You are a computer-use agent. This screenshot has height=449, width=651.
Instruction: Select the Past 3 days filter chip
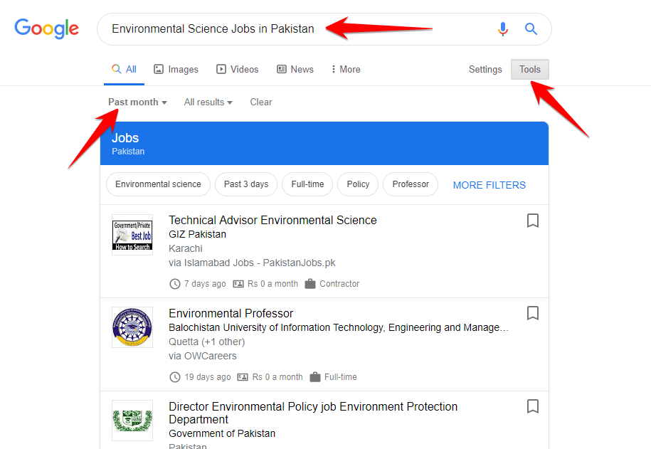[x=246, y=184]
